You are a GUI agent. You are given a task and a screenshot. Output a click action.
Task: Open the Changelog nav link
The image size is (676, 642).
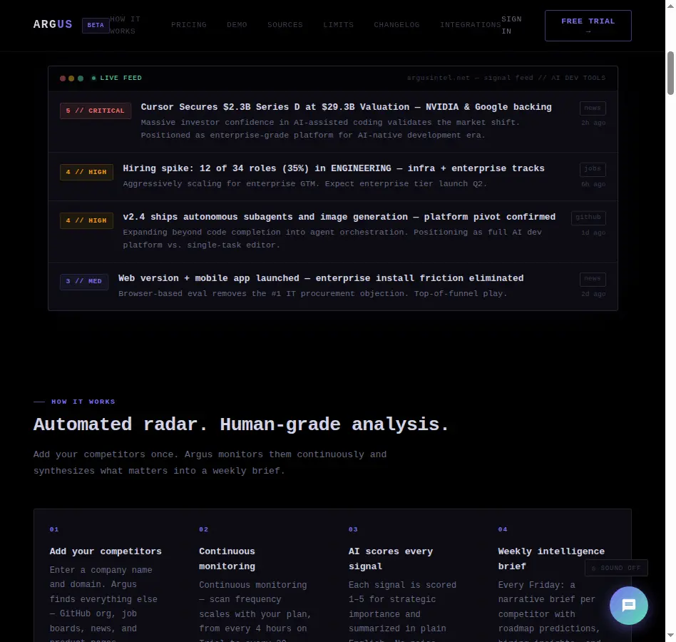(x=396, y=25)
